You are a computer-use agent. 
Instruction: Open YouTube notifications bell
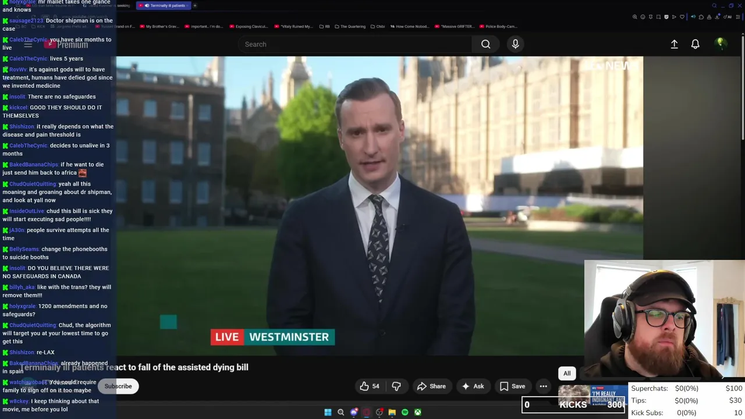coord(695,44)
